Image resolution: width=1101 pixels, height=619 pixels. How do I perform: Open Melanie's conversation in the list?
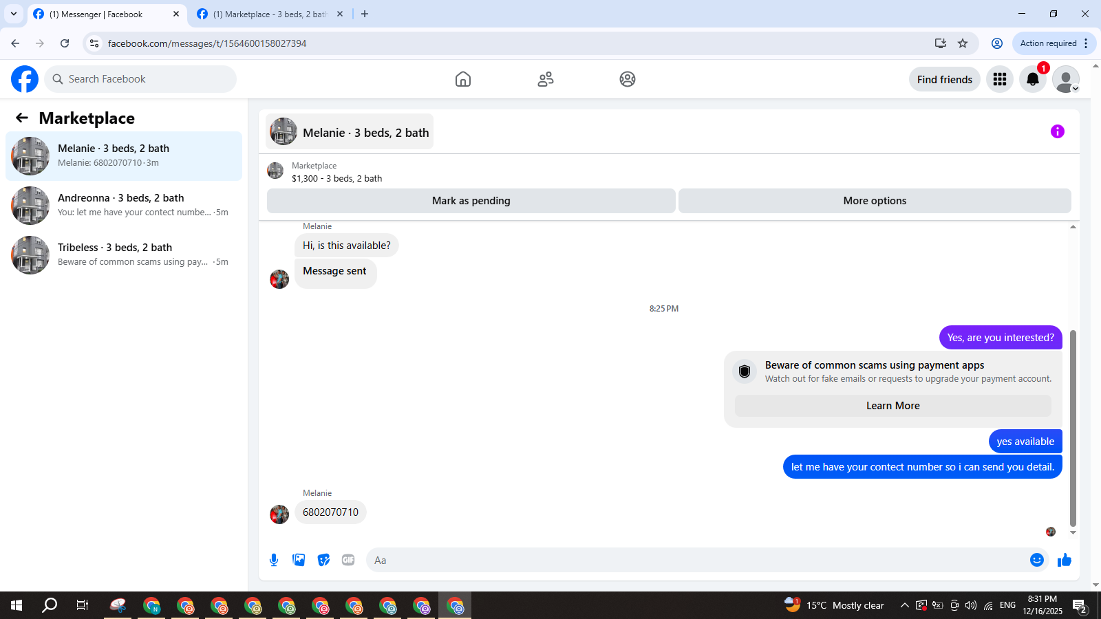tap(124, 156)
